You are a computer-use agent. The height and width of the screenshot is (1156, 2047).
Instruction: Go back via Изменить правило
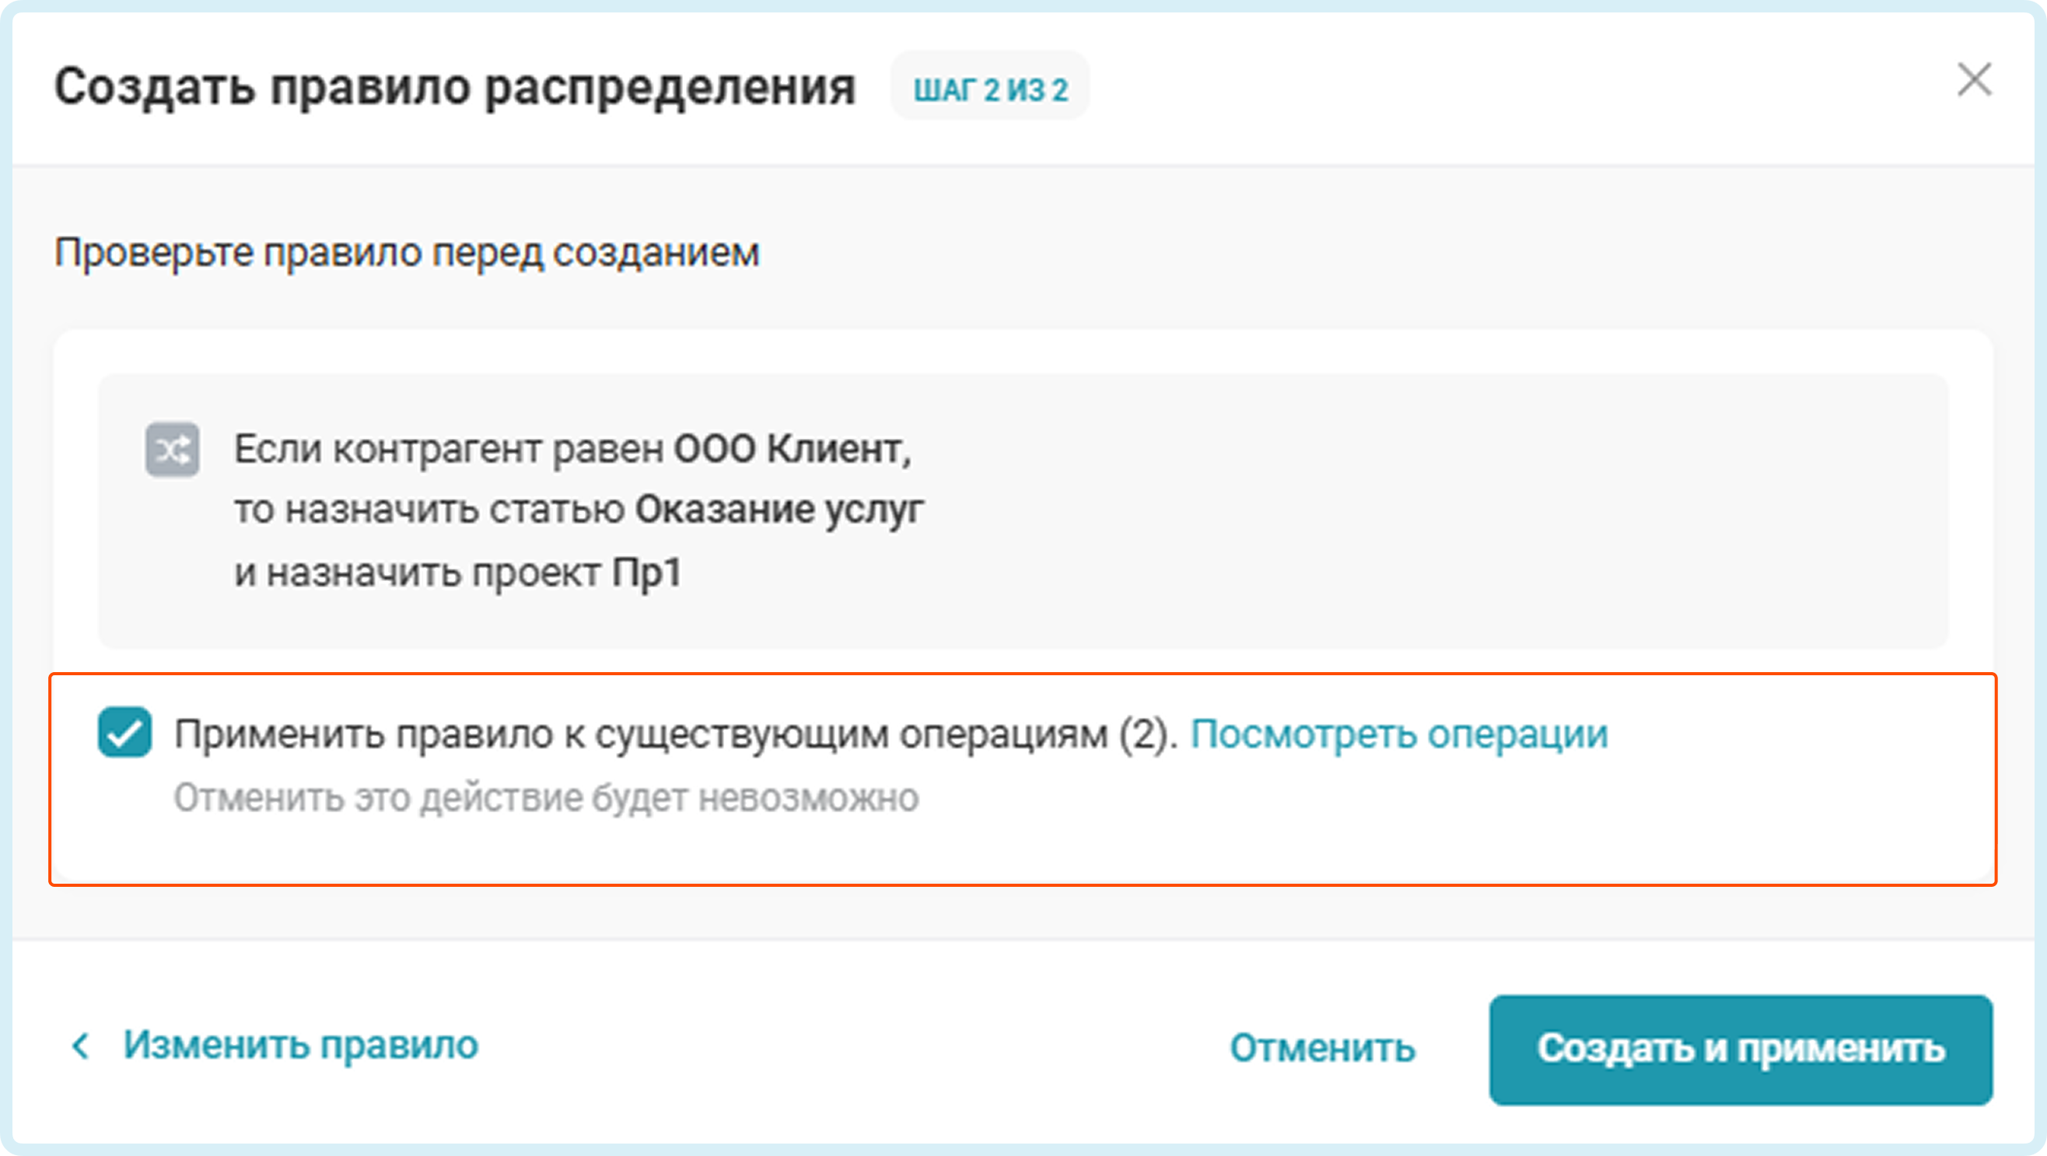click(300, 1046)
